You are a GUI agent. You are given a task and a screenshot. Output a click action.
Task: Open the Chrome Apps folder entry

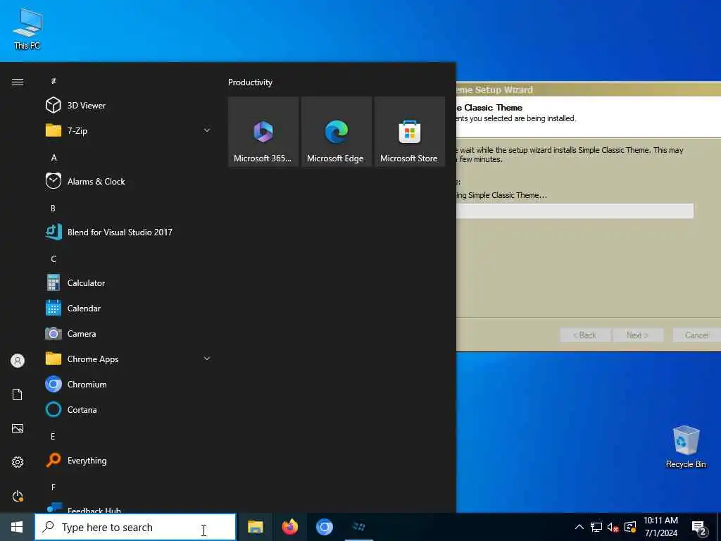point(129,359)
